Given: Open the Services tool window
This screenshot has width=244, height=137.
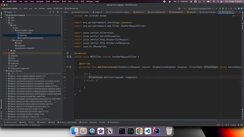Looking at the screenshot, I should (x=83, y=123).
